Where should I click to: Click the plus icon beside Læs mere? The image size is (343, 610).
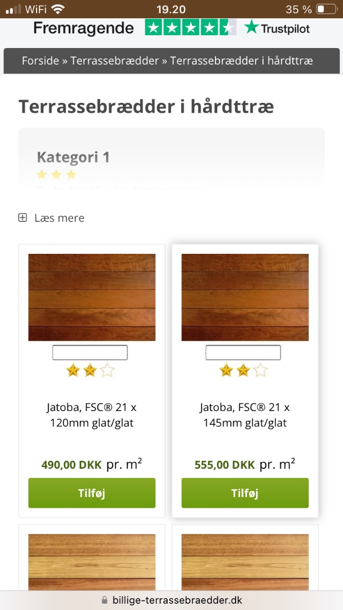(x=22, y=217)
